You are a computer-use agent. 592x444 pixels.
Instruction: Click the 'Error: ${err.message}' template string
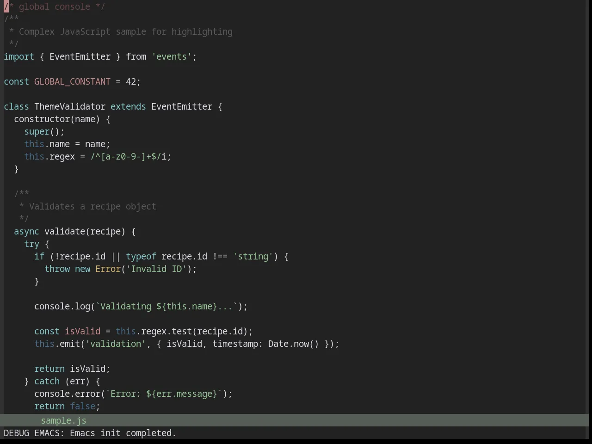164,394
